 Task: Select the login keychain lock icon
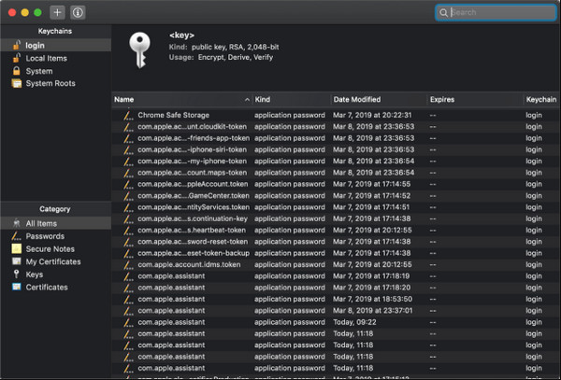[17, 45]
